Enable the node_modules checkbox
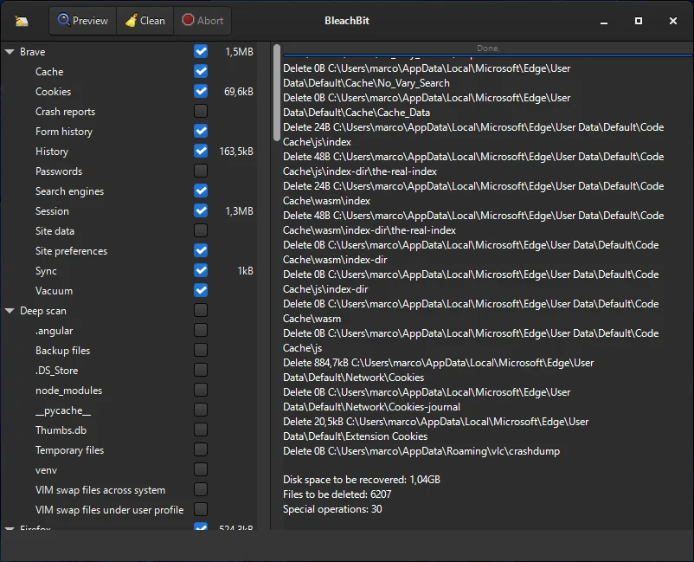 (201, 391)
